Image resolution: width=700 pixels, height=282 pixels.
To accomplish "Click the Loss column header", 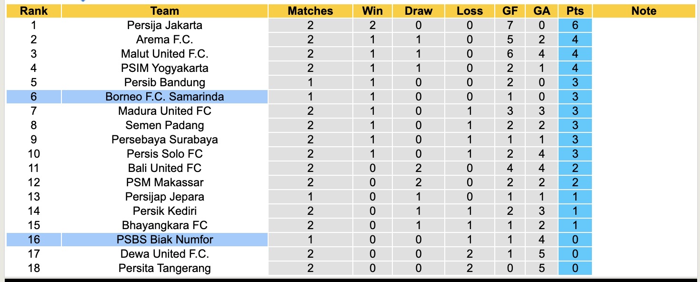I will (x=470, y=11).
